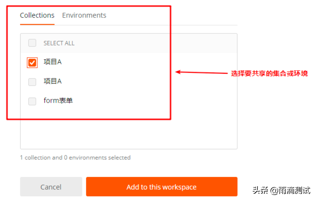Click Add to this workspace
The height and width of the screenshot is (200, 316).
(x=162, y=187)
